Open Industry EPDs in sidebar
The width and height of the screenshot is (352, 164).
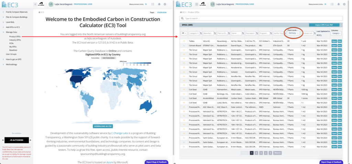coord(15,40)
